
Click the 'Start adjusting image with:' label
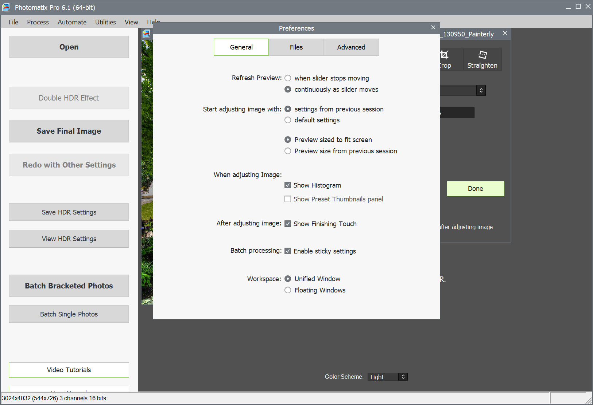242,109
